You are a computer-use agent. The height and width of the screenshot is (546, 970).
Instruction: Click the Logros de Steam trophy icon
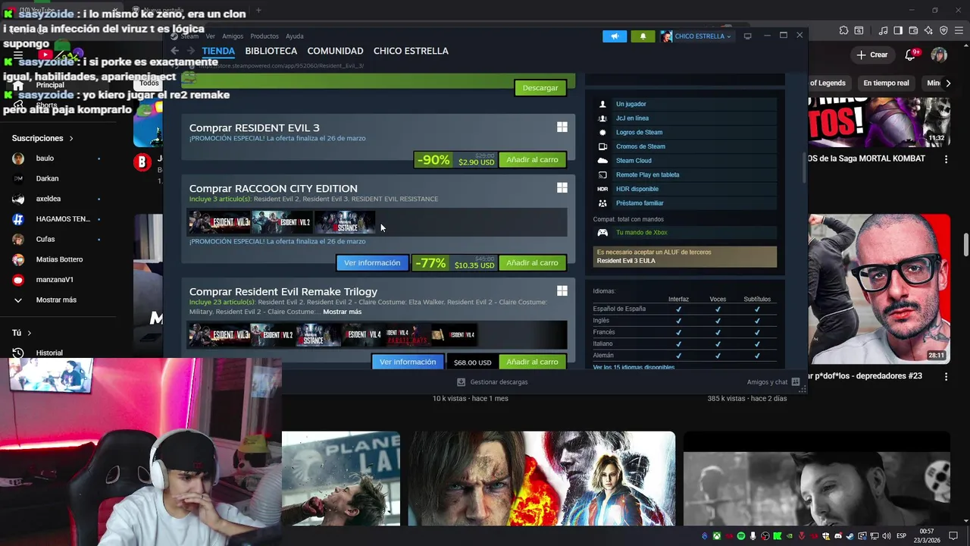[x=602, y=132]
